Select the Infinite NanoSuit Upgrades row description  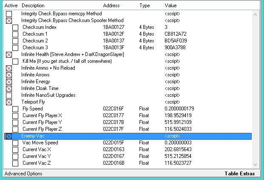click(48, 95)
